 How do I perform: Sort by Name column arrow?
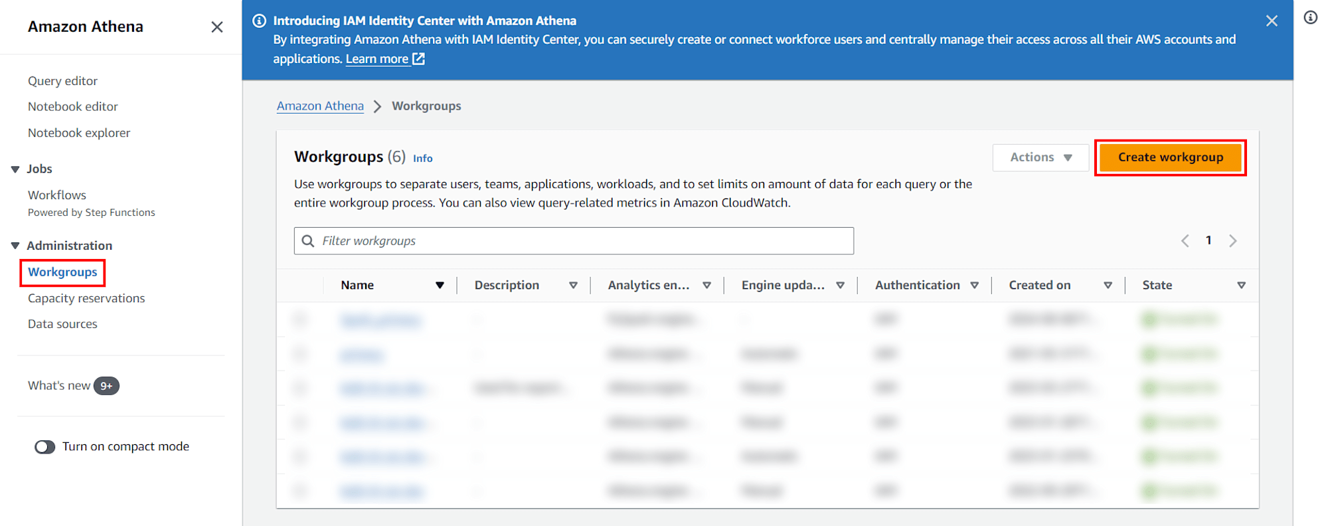tap(440, 286)
